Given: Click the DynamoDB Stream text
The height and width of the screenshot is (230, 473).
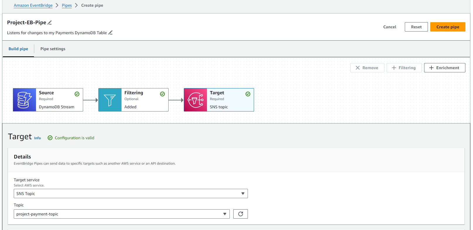Looking at the screenshot, I should [56, 107].
